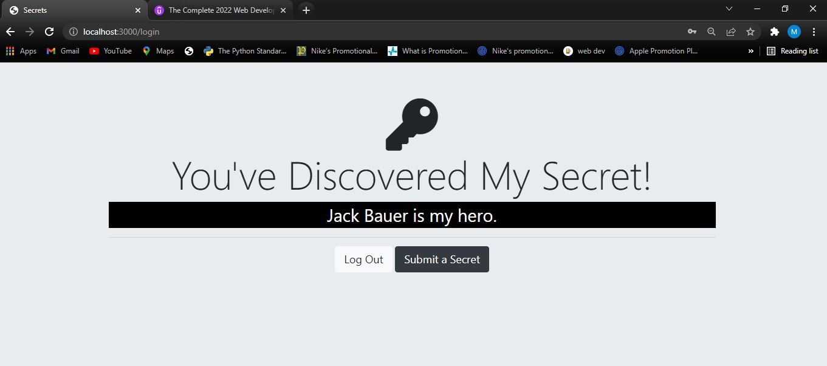Open the YouTube bookmark
Image resolution: width=827 pixels, height=366 pixels.
[110, 51]
